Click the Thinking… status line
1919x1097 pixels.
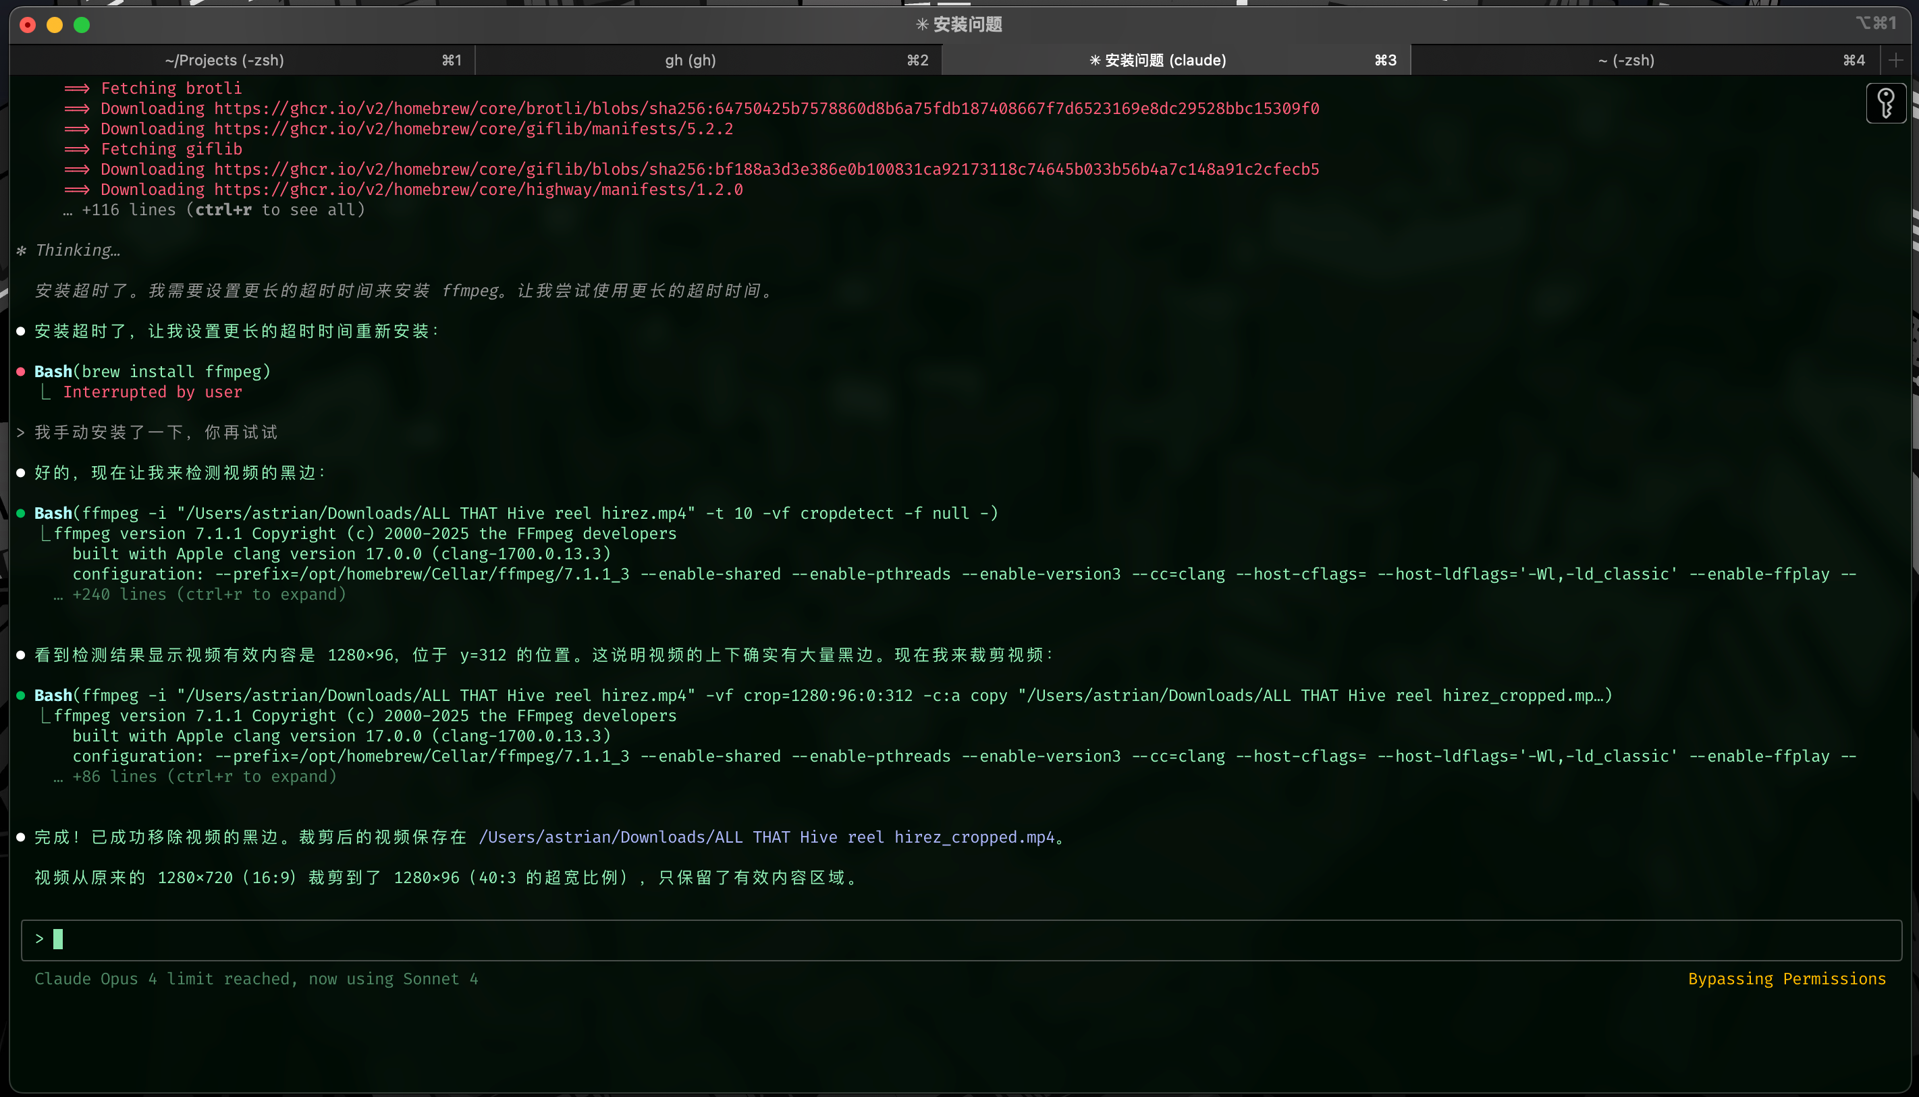click(x=69, y=250)
